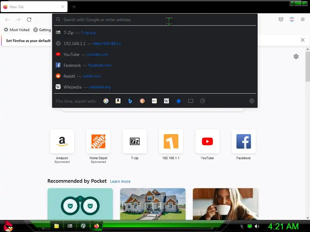Open the Pocket binoculars story card
This screenshot has height=232, width=310.
[x=80, y=204]
